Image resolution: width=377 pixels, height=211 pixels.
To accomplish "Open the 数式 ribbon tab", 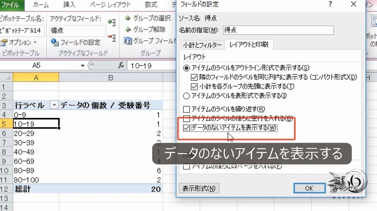I will 151,5.
